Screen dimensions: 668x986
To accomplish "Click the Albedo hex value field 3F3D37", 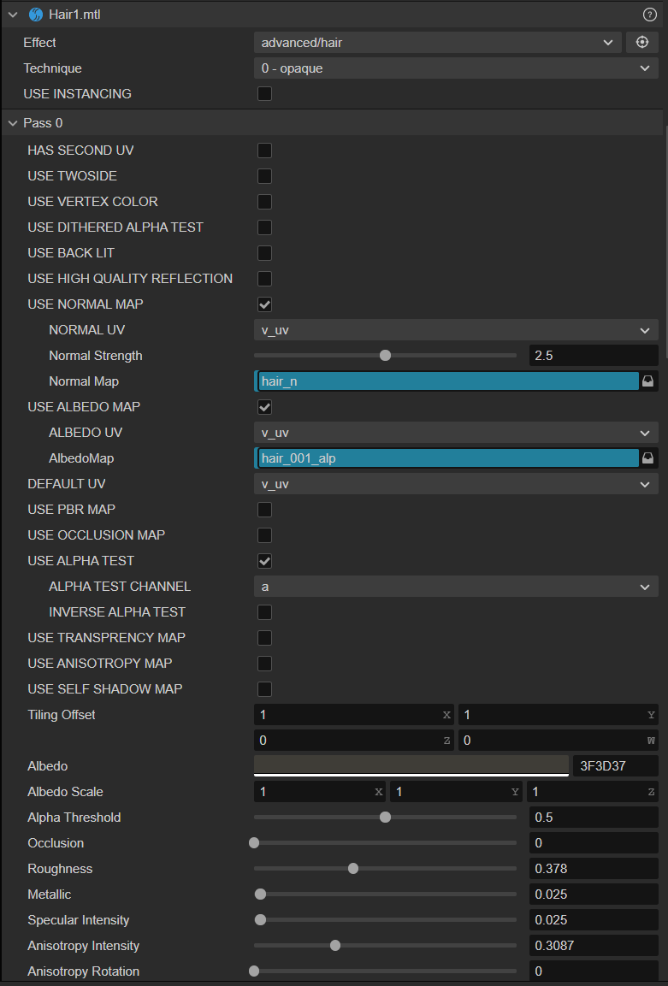I will click(615, 765).
